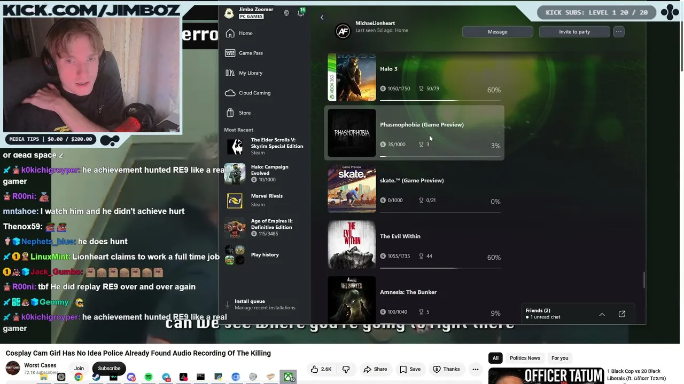
Task: Click the Amnesia: The Bunker title
Action: pyautogui.click(x=408, y=292)
